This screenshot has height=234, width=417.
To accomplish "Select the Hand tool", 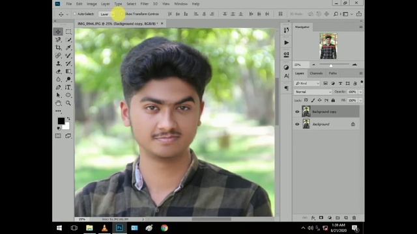I will coord(58,103).
